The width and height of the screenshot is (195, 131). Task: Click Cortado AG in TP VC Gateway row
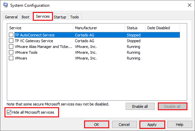click(84, 41)
